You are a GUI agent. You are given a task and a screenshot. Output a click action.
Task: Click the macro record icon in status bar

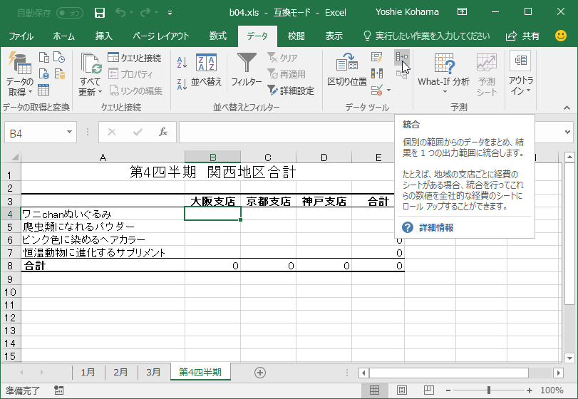pyautogui.click(x=58, y=390)
